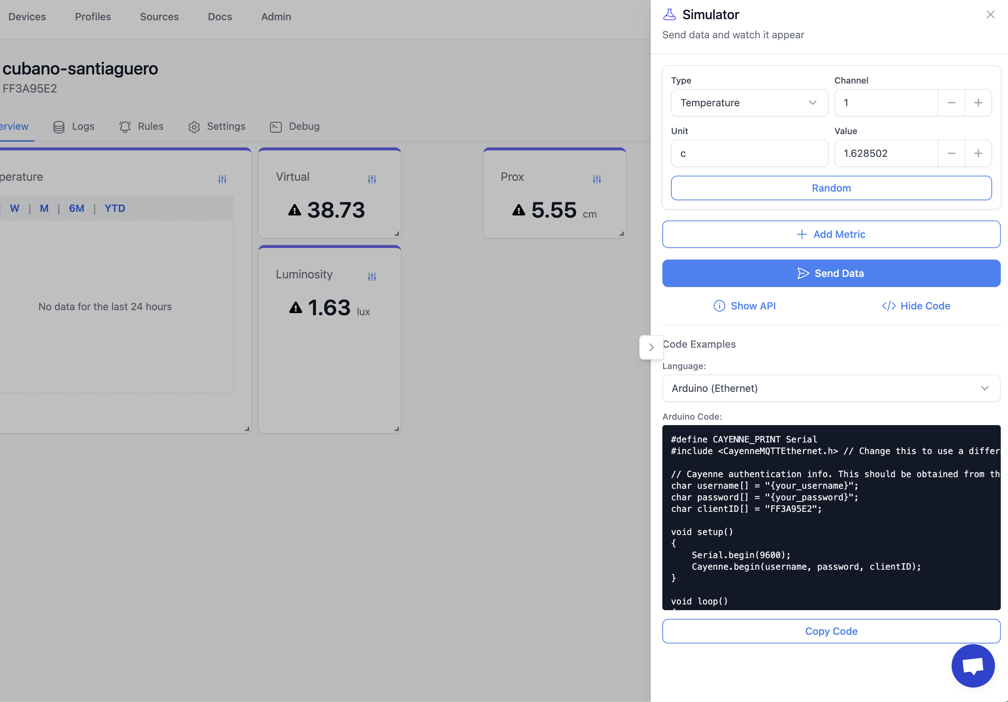Open the Language dropdown Arduino (Ethernet)
1008x702 pixels.
coord(830,388)
